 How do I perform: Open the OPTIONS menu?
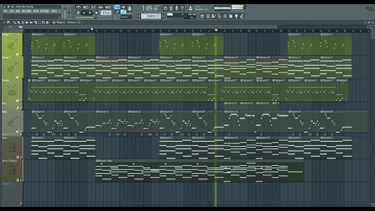click(x=45, y=11)
